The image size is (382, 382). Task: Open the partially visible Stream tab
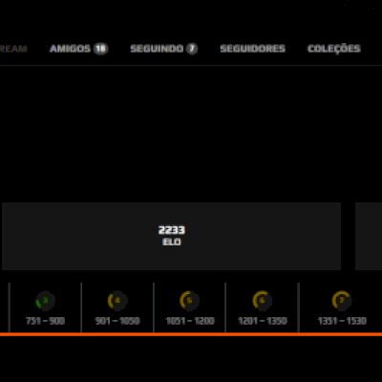(13, 49)
